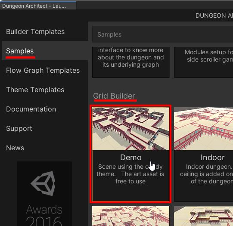Open the Documentation page

(31, 109)
